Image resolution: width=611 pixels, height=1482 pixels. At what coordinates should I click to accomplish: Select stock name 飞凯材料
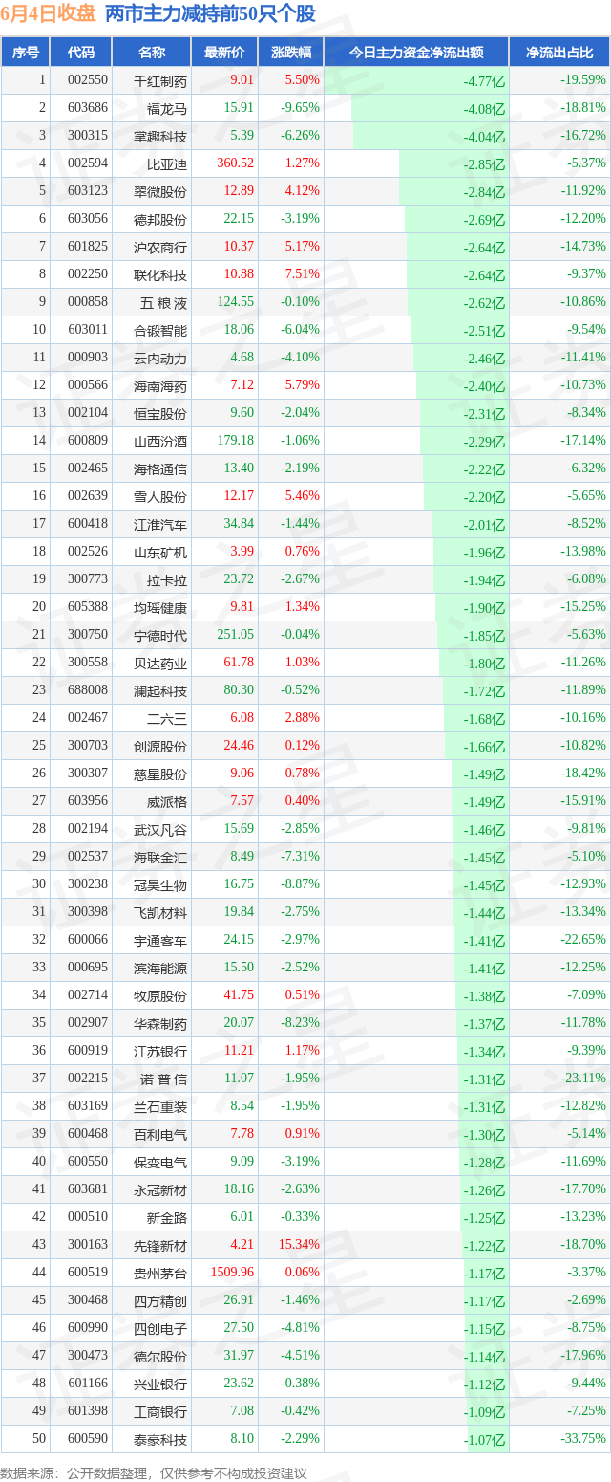(160, 912)
